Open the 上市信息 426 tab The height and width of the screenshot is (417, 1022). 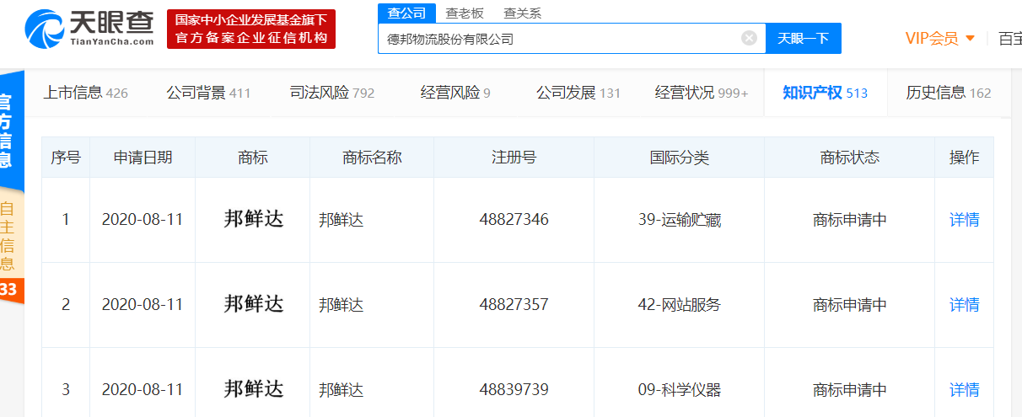(x=86, y=93)
